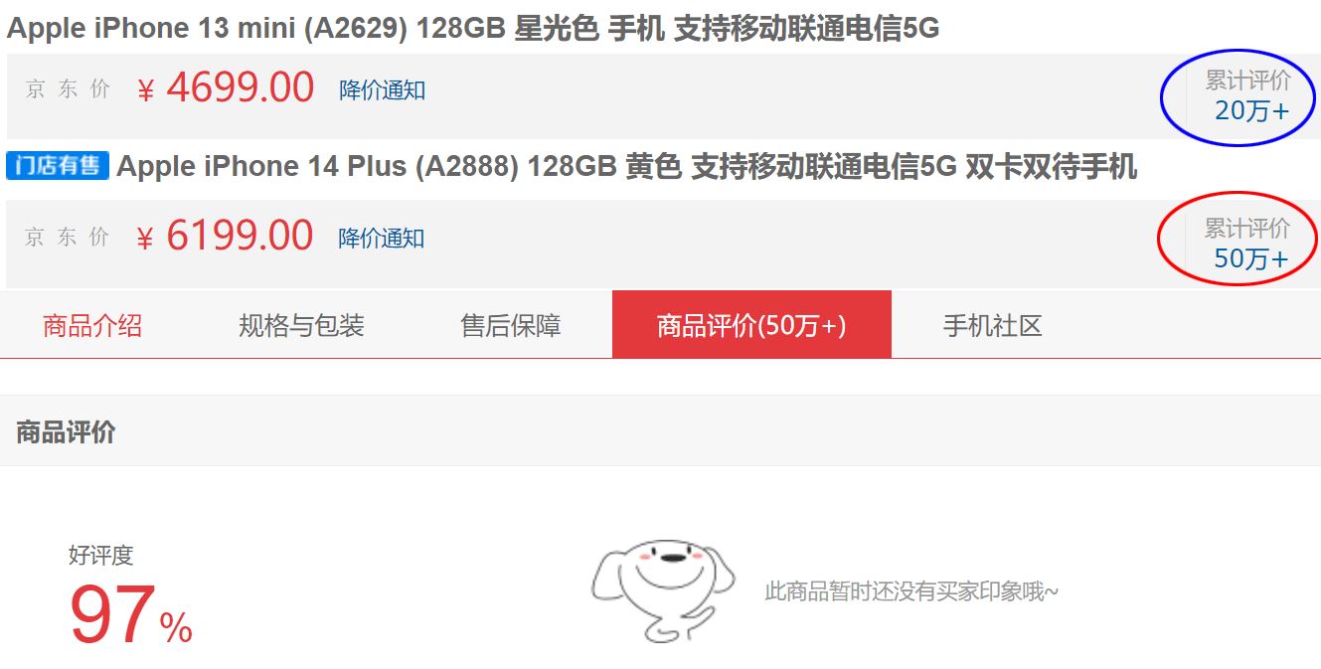
Task: Click the JD dog mascot image
Action: coord(664,590)
